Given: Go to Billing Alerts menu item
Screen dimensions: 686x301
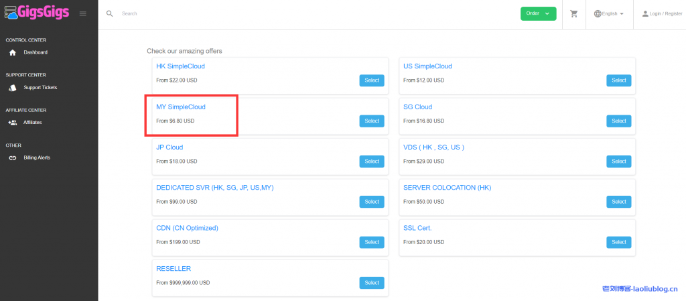Looking at the screenshot, I should (37, 158).
